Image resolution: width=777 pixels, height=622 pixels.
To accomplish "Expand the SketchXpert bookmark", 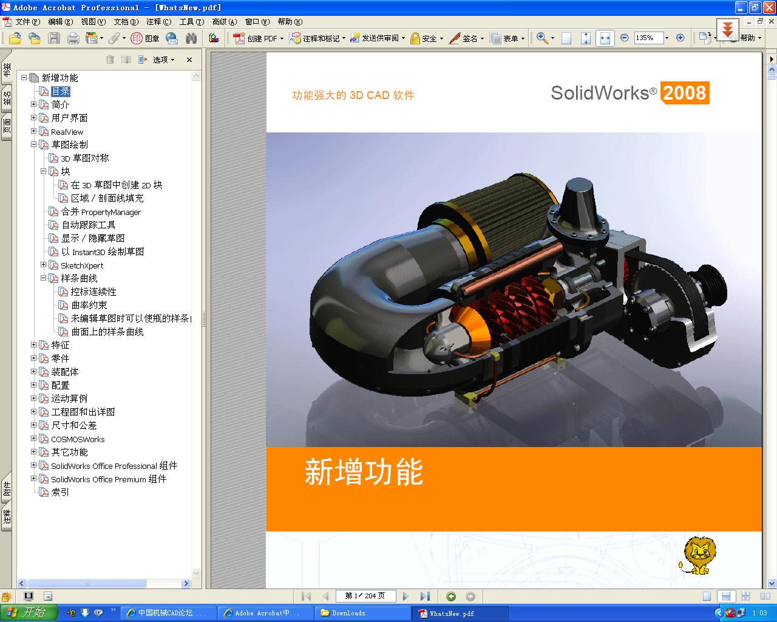I will pyautogui.click(x=44, y=265).
